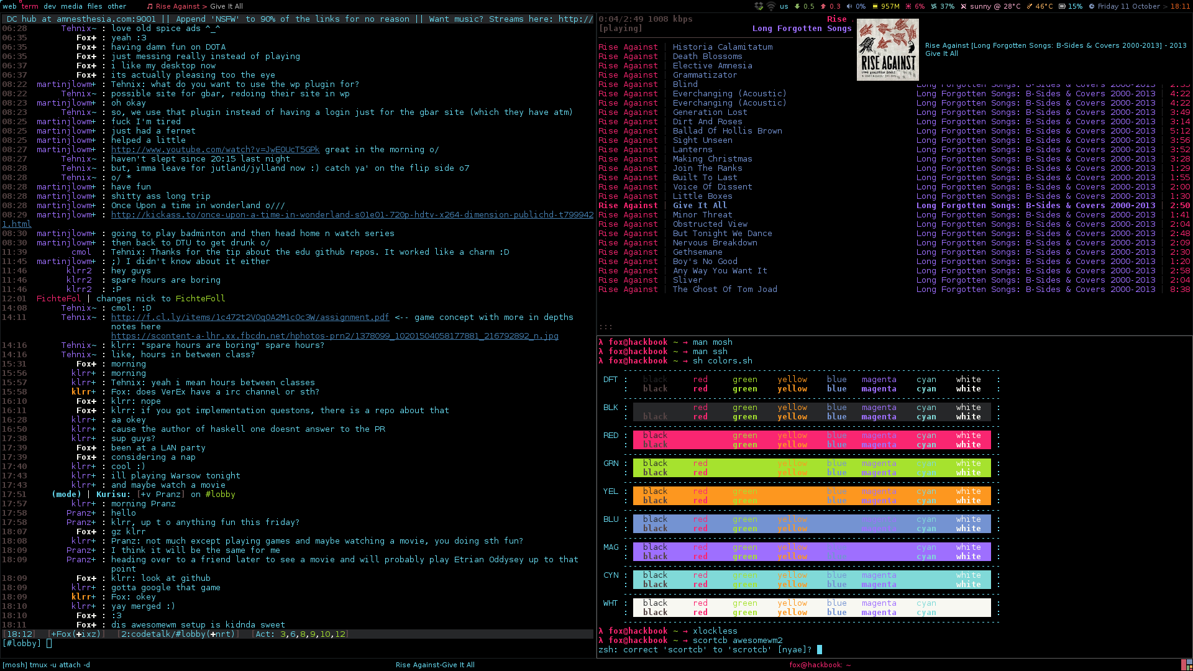1193x671 pixels.
Task: Select the song 'Generation Lost'
Action: click(710, 112)
